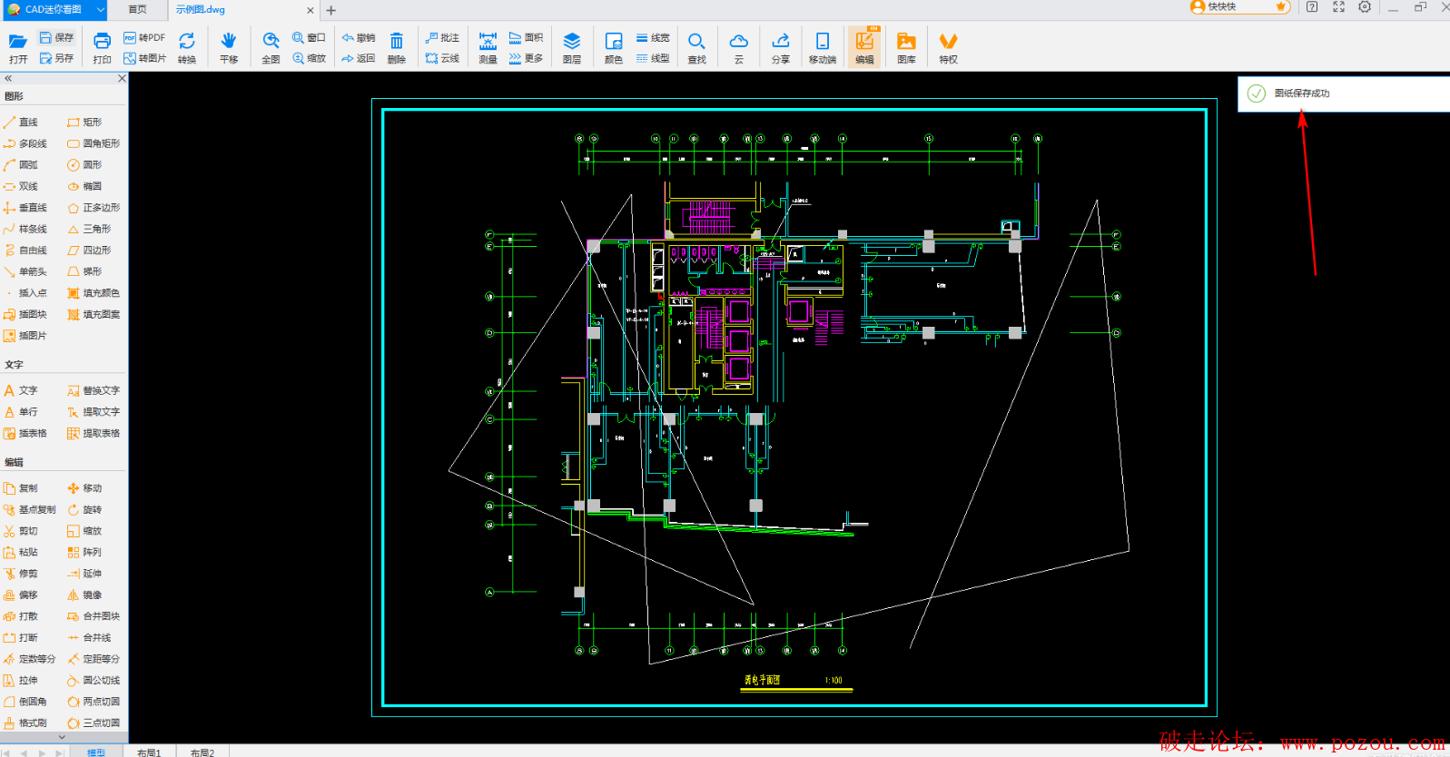Screen dimensions: 1450x757
Task: Expand more tools with bottom chevron arrow
Action: [62, 737]
